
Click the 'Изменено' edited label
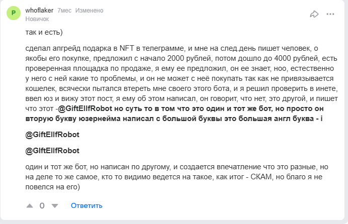90,10
